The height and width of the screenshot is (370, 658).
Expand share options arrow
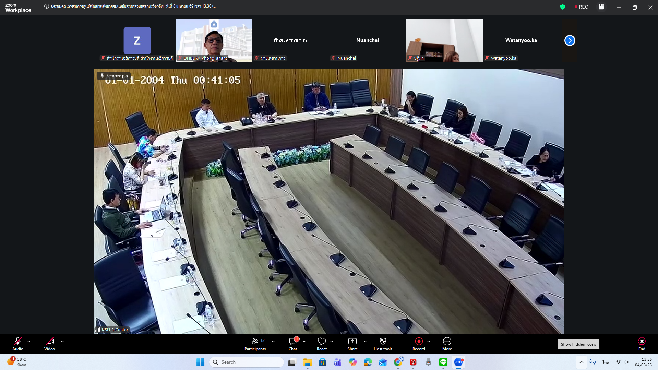(x=365, y=341)
